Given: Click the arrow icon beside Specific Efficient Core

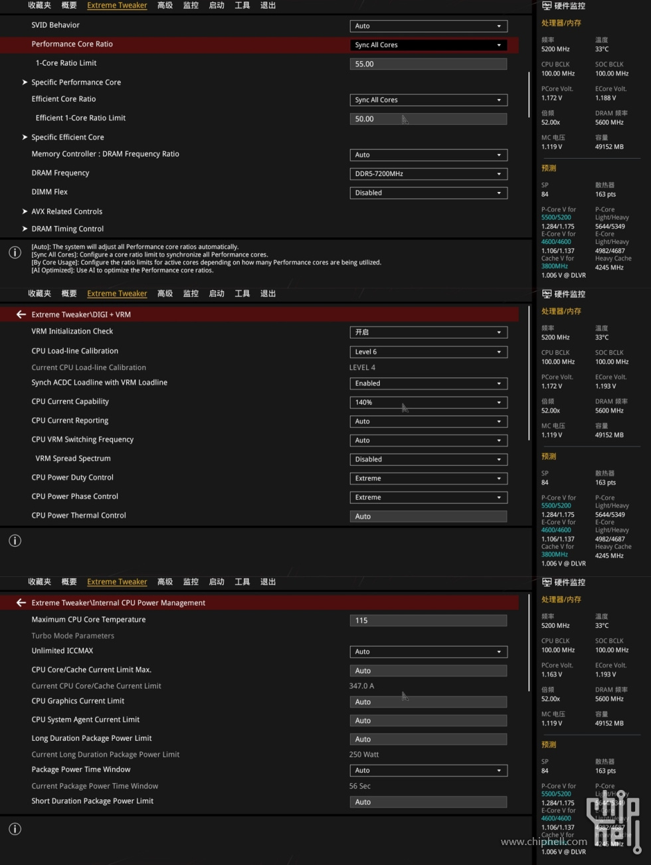Looking at the screenshot, I should [25, 138].
